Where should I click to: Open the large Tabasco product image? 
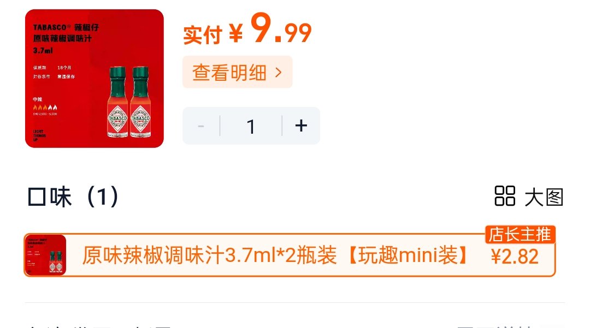[95, 79]
